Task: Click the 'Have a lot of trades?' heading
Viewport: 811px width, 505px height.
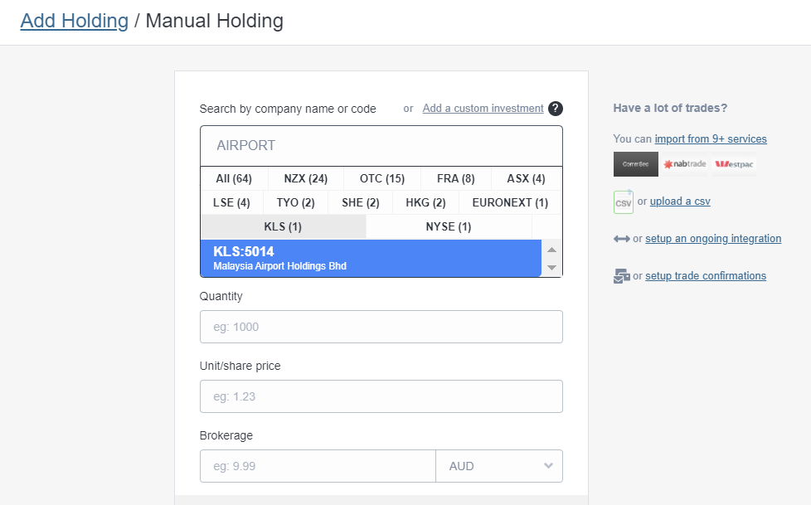Action: [670, 108]
